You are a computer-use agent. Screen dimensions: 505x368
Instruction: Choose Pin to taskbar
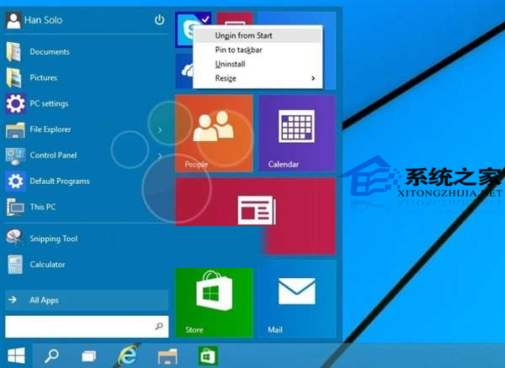(x=238, y=50)
